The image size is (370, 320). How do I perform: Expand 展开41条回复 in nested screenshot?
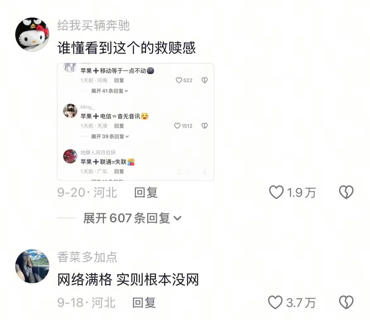[x=110, y=91]
